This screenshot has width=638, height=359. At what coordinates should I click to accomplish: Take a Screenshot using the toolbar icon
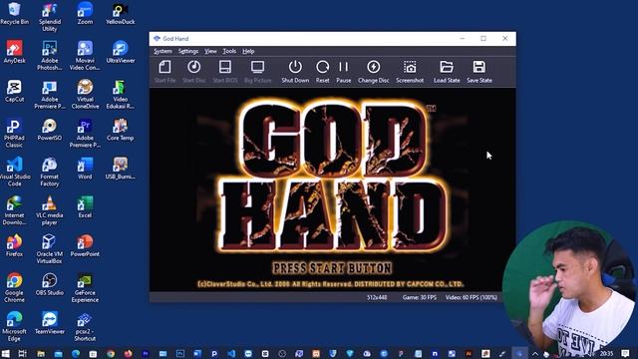410,72
